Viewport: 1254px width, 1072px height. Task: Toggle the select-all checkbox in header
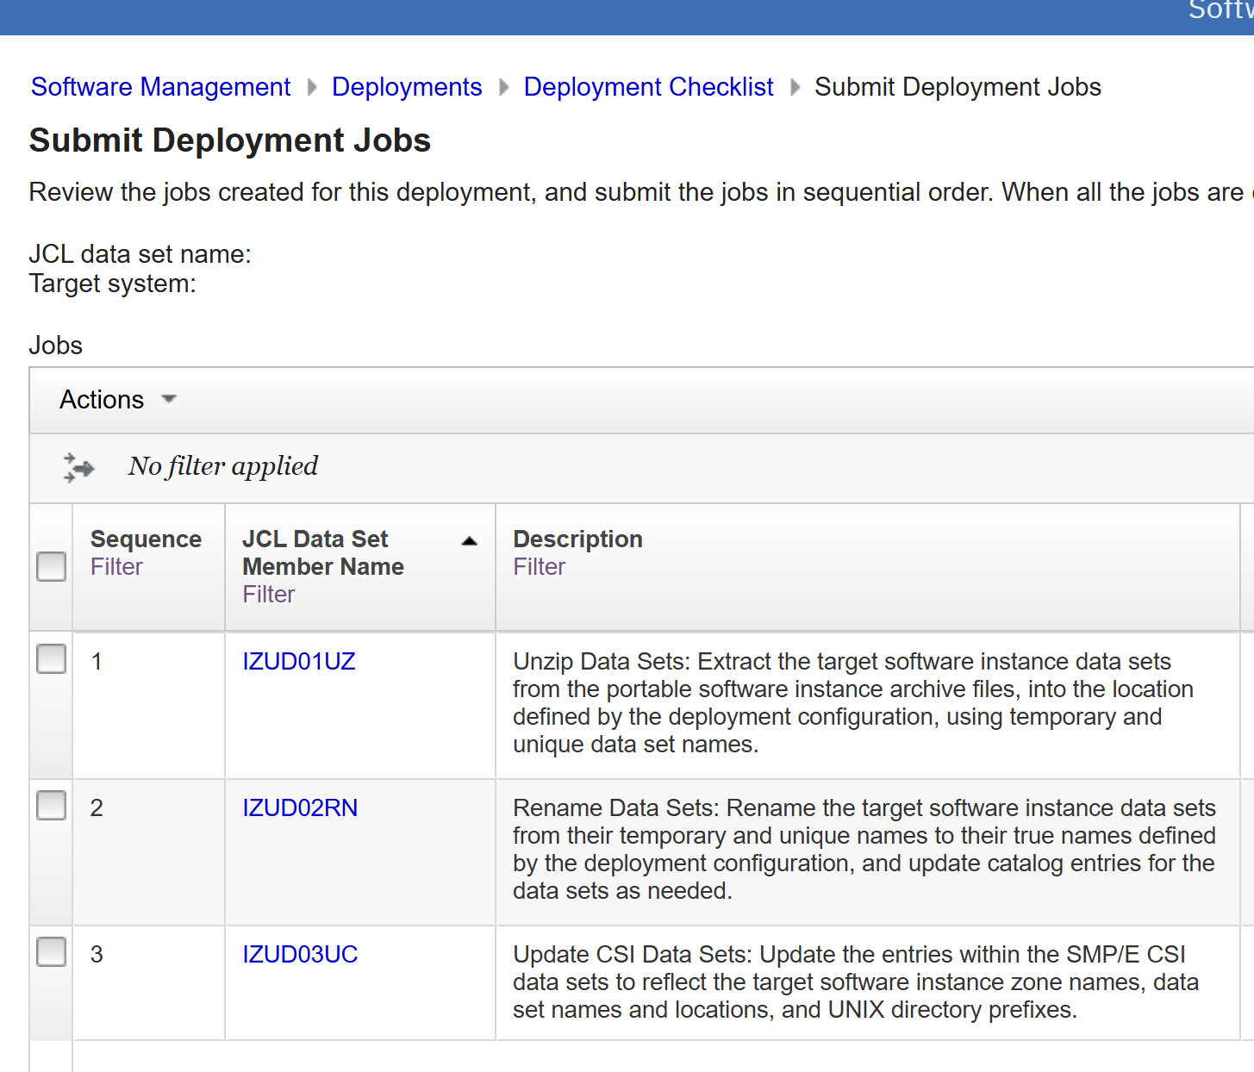pos(52,567)
